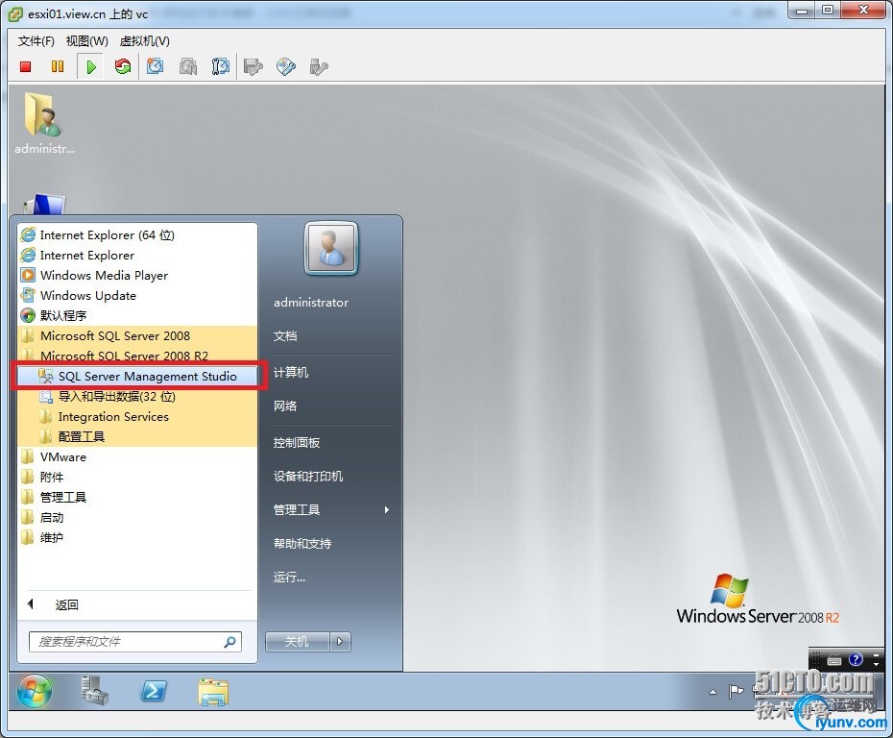Viewport: 893px width, 738px height.
Task: Open 控制面板 from the Start menu
Action: (x=297, y=443)
